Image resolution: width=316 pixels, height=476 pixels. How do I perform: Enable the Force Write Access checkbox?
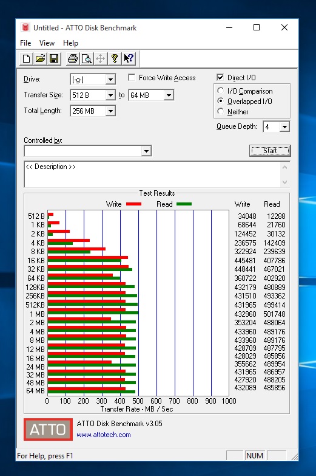(x=132, y=78)
